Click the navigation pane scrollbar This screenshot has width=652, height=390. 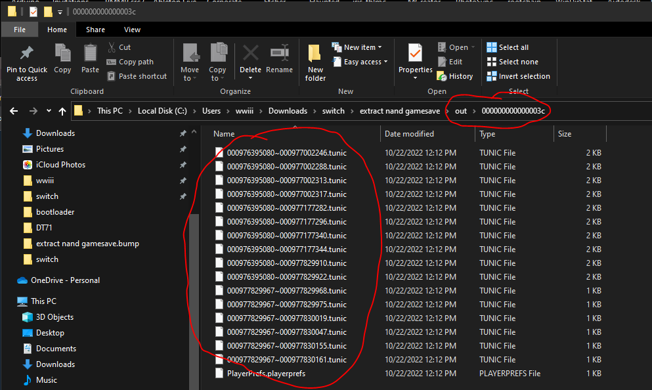point(194,302)
